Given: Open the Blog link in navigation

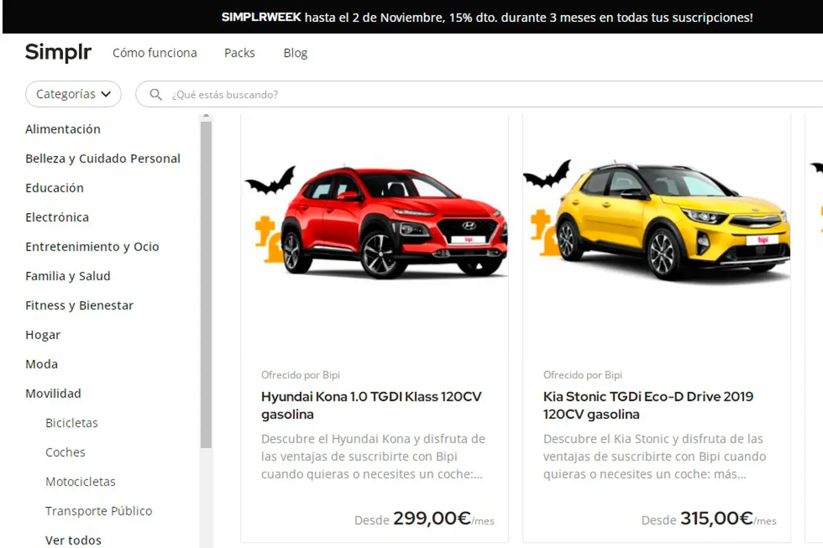Looking at the screenshot, I should (x=296, y=53).
